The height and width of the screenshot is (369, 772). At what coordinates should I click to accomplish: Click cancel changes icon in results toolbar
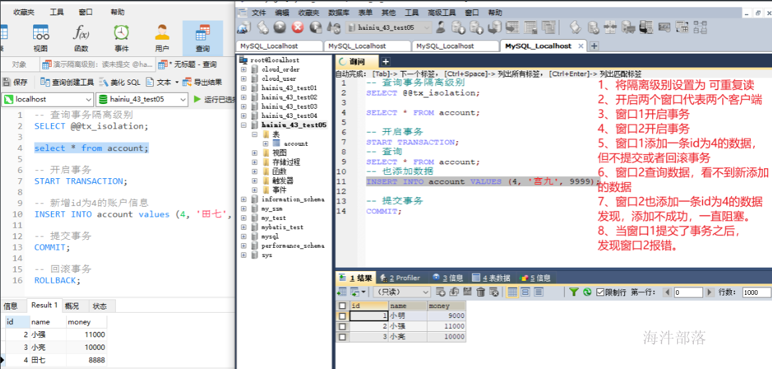point(493,292)
